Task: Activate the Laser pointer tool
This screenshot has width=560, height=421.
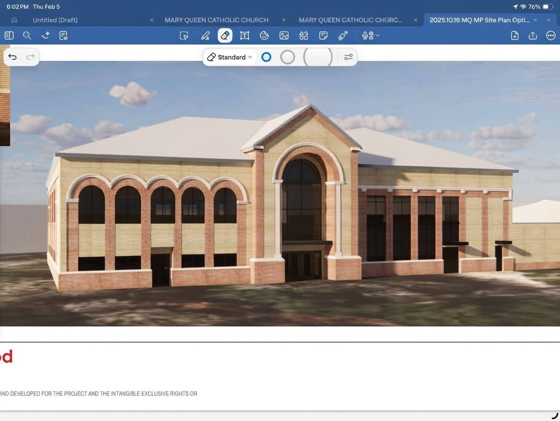Action: tap(343, 35)
